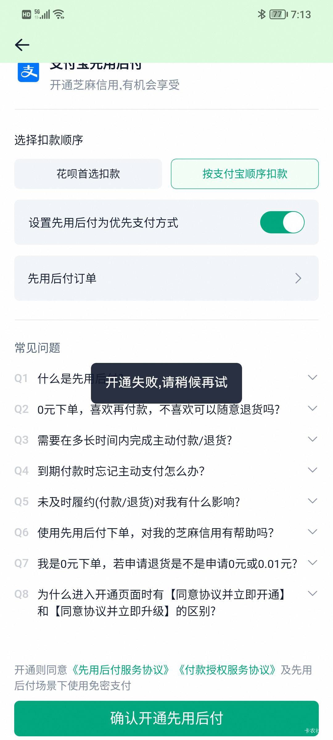Expand Q6 about 芝麻信用 help
This screenshot has height=740, width=333.
tap(312, 532)
